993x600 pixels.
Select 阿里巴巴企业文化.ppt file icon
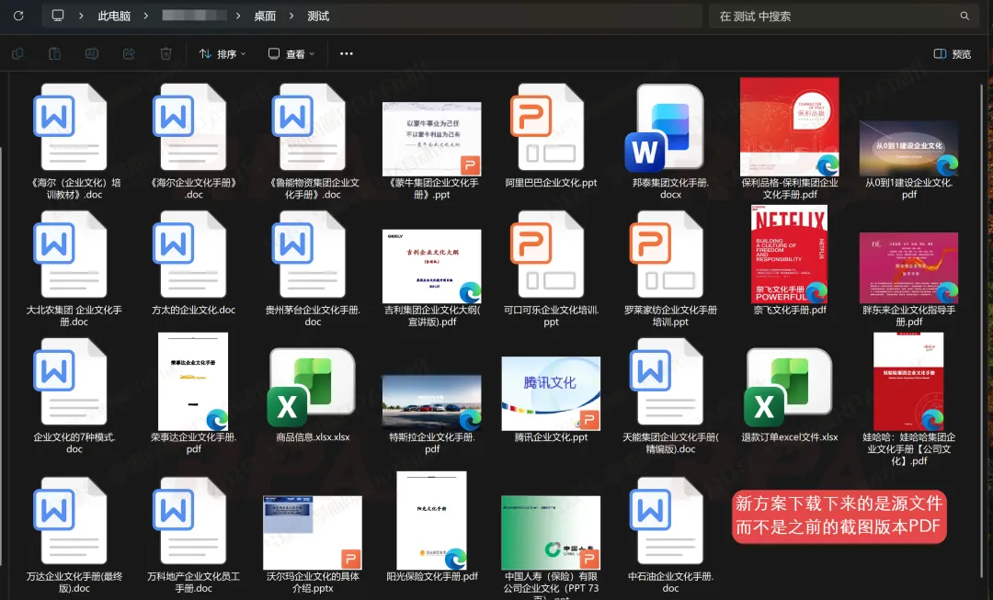547,127
